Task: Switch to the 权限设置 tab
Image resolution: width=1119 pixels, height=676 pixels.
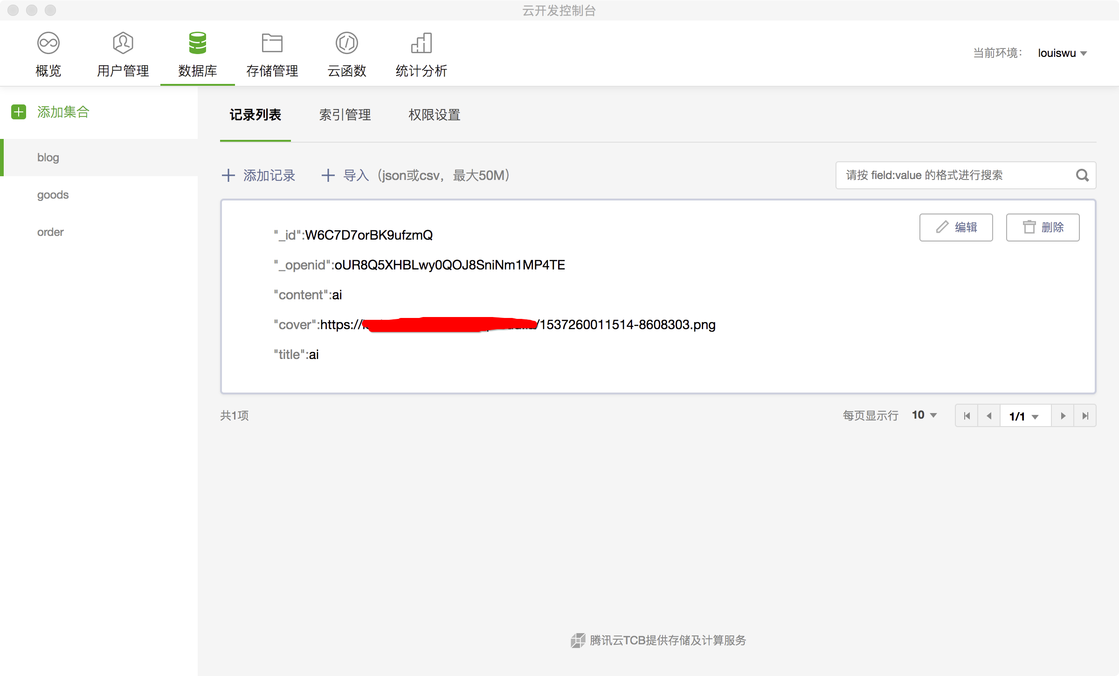Action: click(434, 115)
